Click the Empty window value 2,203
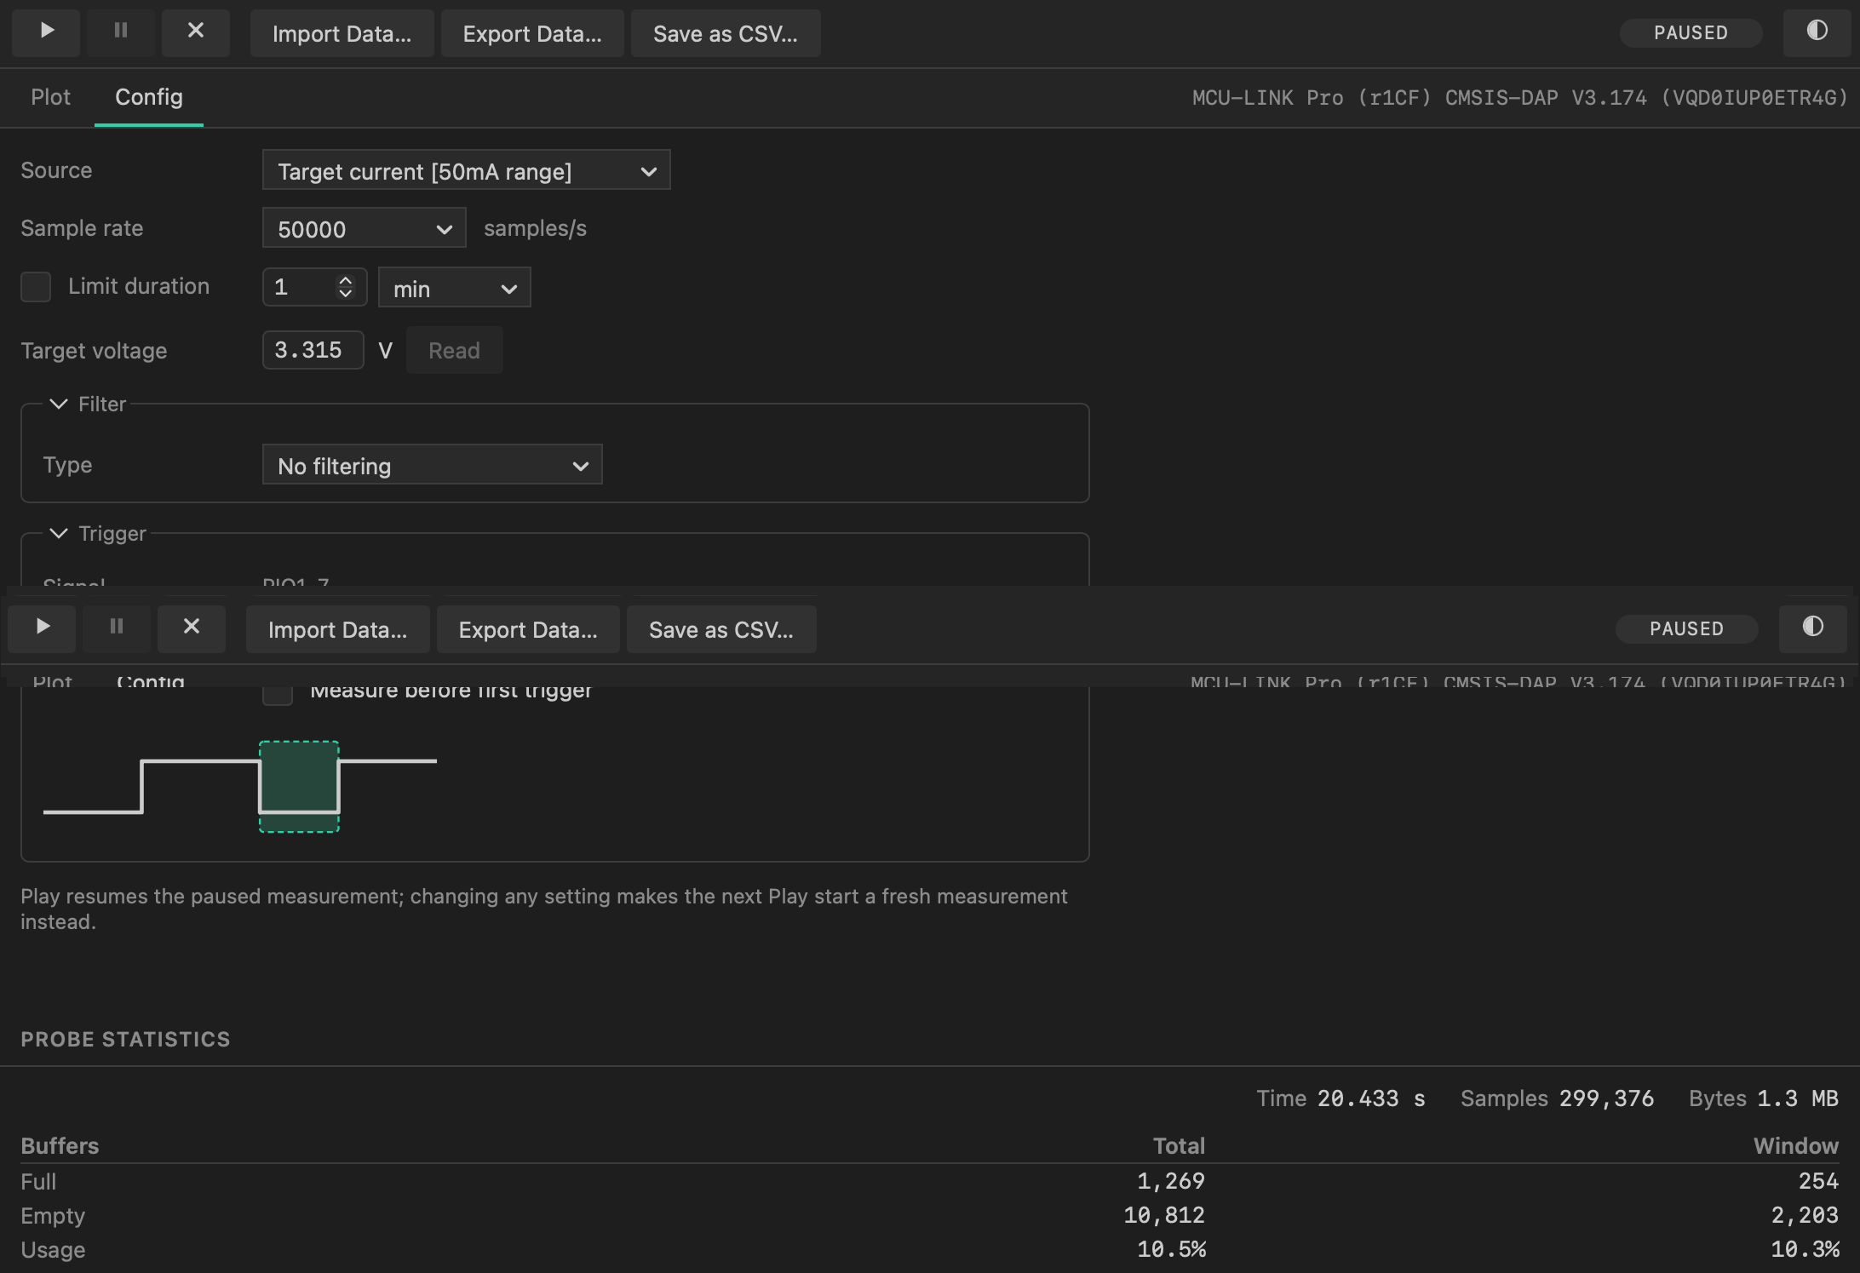Viewport: 1860px width, 1273px height. [x=1805, y=1215]
